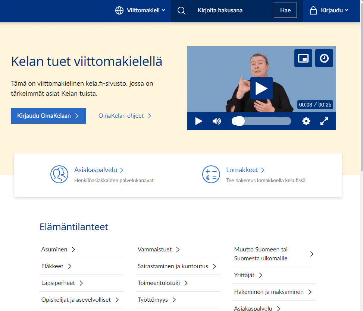Toggle playback with the control bar play button
The image size is (363, 311).
[199, 121]
